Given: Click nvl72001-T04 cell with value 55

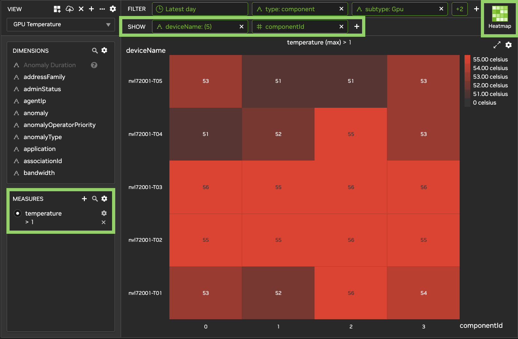Looking at the screenshot, I should 351,134.
